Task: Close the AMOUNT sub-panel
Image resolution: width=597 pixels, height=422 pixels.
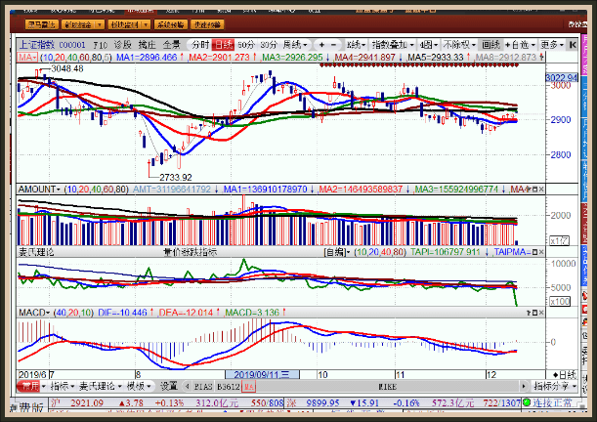Action: click(x=541, y=190)
